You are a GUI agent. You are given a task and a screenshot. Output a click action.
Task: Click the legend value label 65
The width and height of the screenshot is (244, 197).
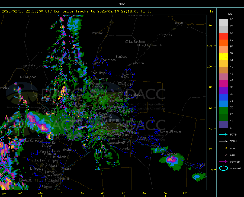click(232, 33)
